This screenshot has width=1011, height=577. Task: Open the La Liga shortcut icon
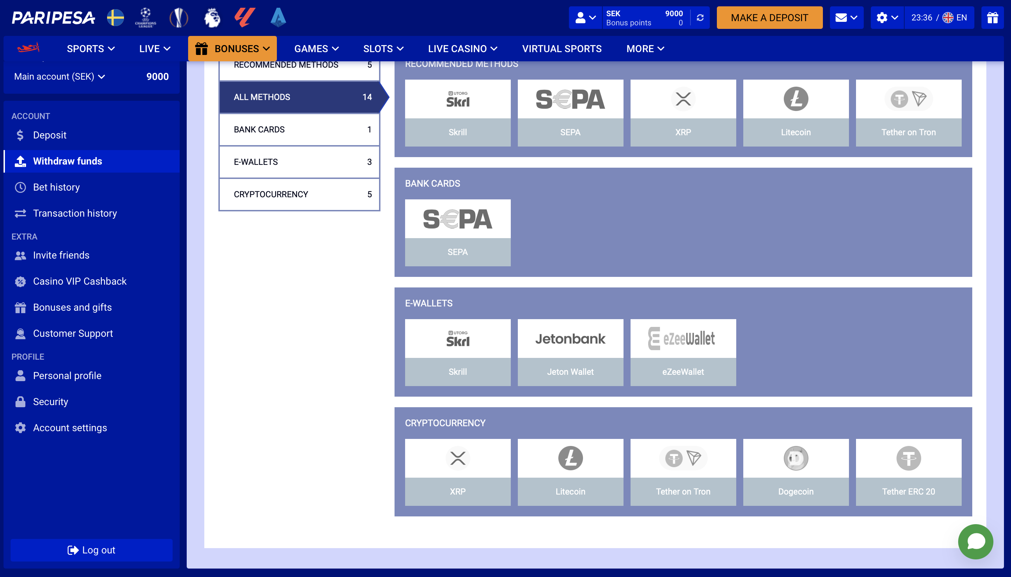click(x=245, y=18)
